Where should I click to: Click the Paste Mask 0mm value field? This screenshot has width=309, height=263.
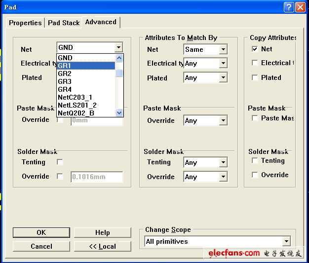tap(97, 120)
